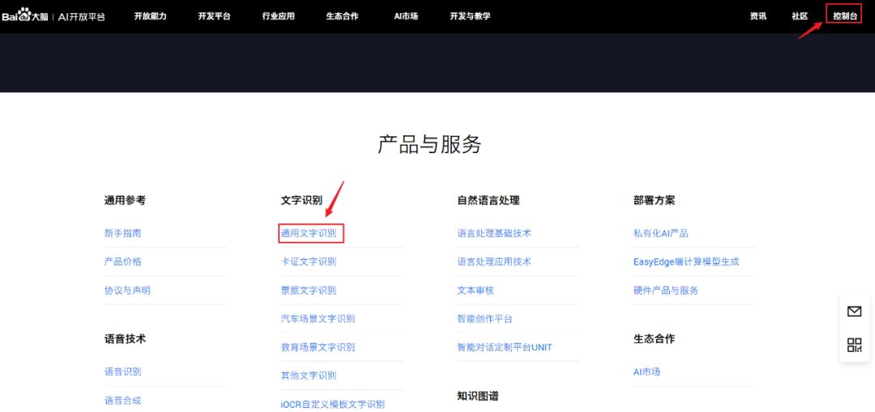Open the 卡证文字识别 link
The image size is (875, 412).
pyautogui.click(x=309, y=261)
